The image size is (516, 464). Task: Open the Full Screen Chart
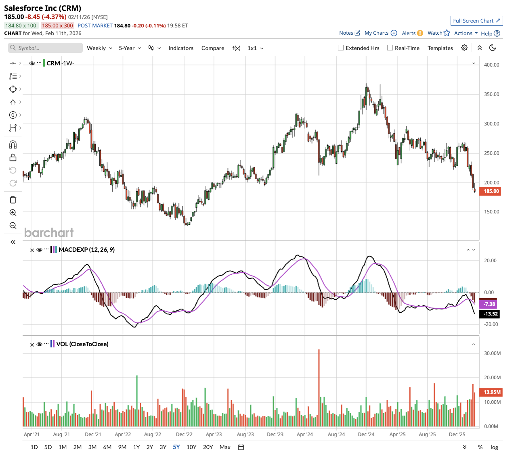(476, 21)
